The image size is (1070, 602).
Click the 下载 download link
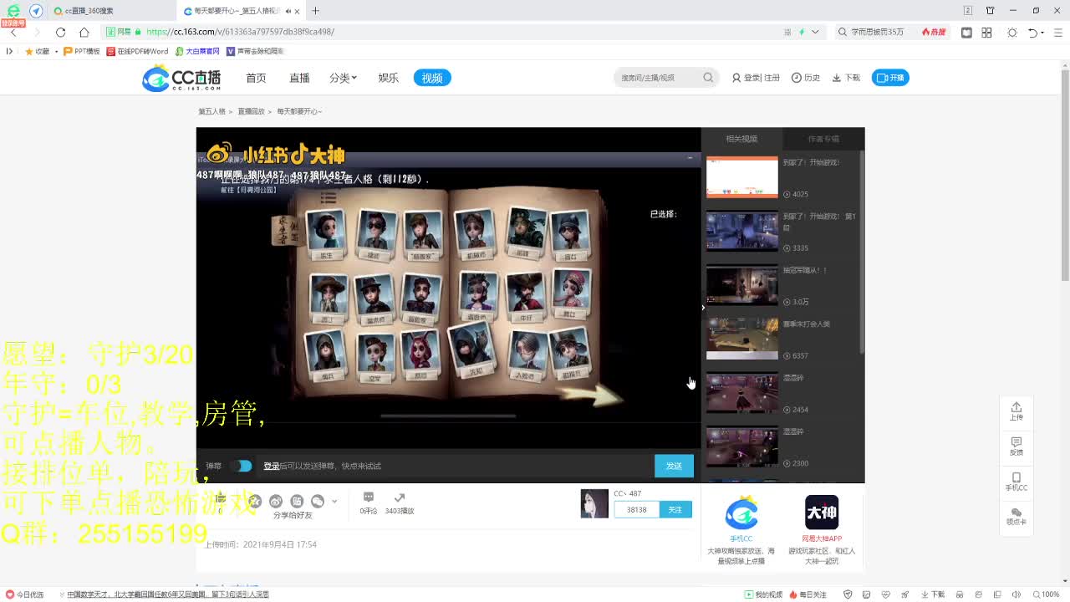click(x=846, y=78)
